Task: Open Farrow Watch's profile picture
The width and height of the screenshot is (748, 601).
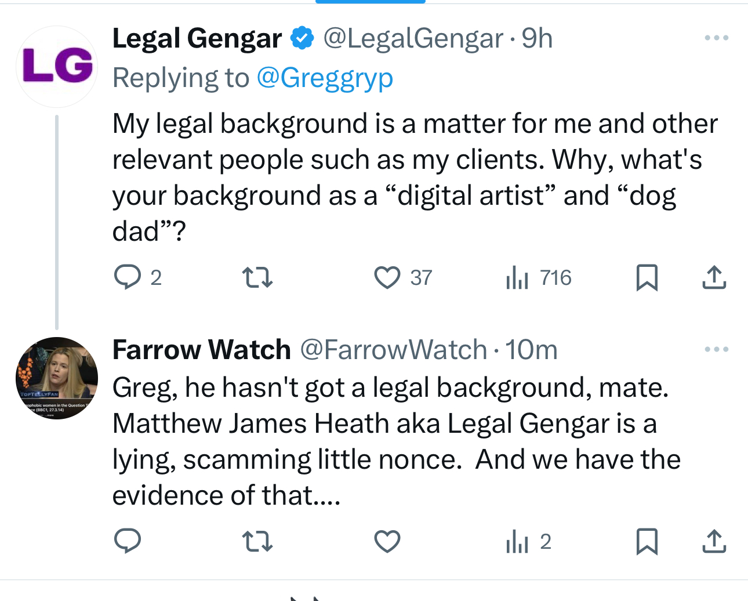Action: tap(57, 378)
